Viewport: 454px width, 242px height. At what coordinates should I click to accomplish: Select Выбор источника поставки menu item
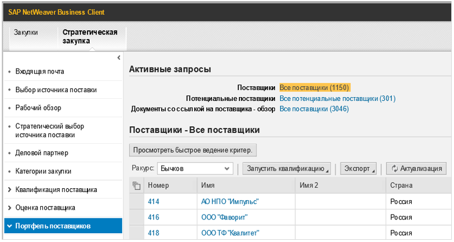(56, 90)
